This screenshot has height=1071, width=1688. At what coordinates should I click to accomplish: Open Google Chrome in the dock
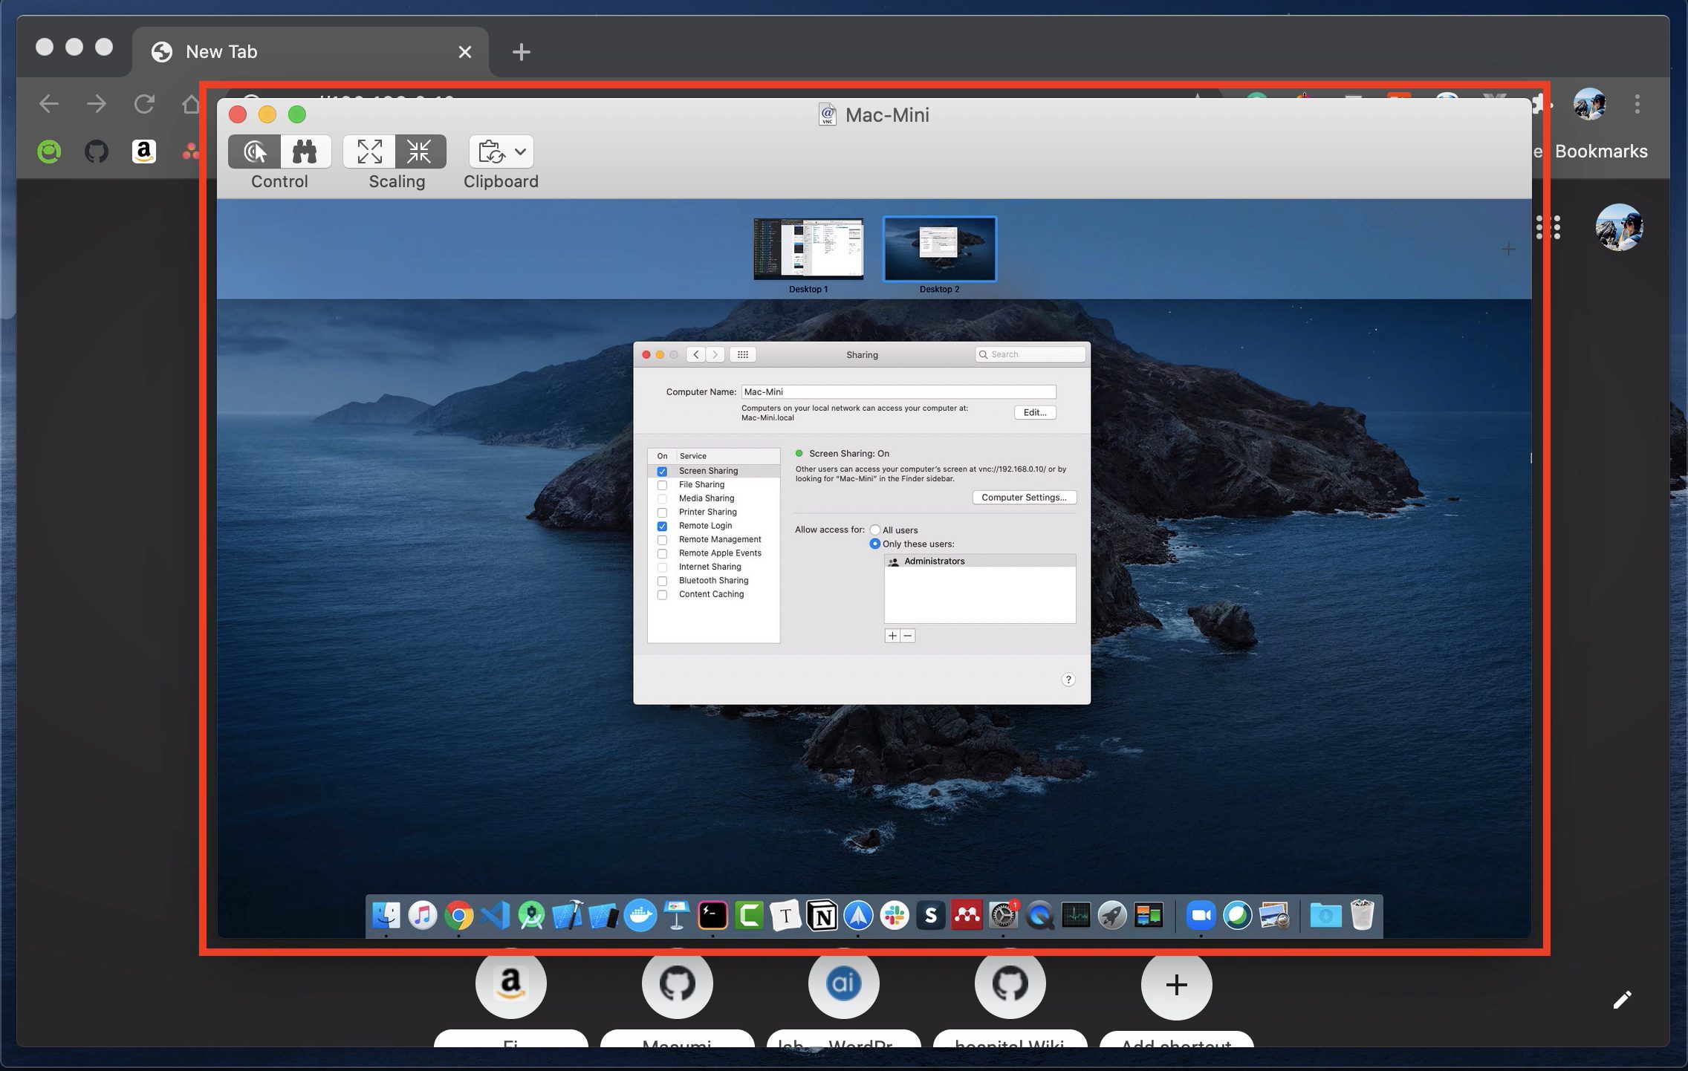[x=459, y=915]
